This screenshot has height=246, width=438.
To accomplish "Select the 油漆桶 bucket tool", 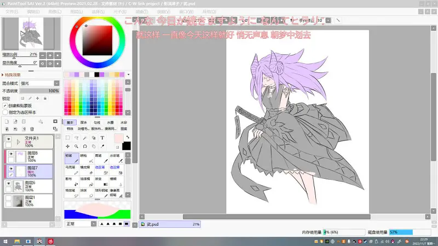I will coord(87,181).
